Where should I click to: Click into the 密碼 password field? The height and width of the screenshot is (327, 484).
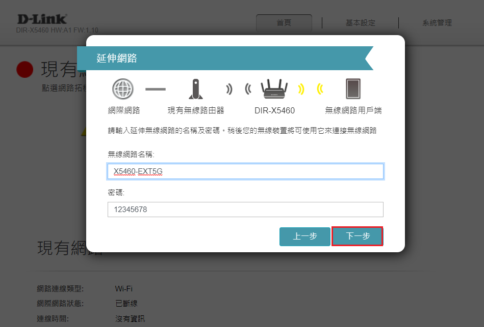click(245, 210)
